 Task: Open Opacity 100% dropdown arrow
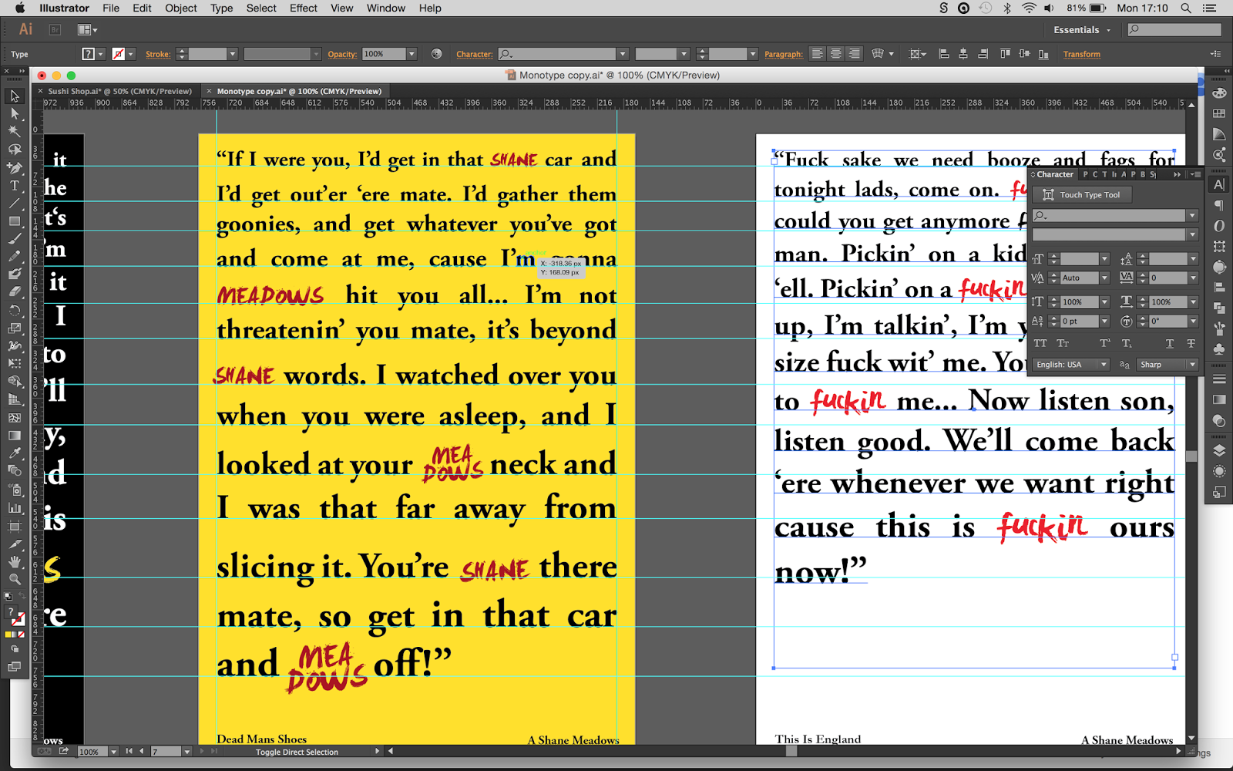(x=412, y=54)
